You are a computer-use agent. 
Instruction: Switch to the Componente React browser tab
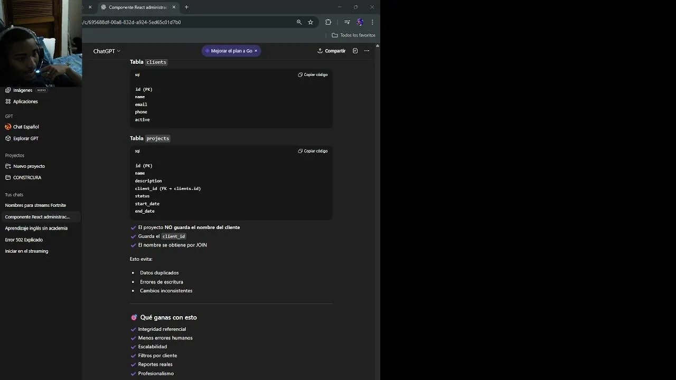137,7
